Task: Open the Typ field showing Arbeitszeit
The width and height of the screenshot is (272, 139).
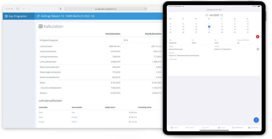Action: 180,43
